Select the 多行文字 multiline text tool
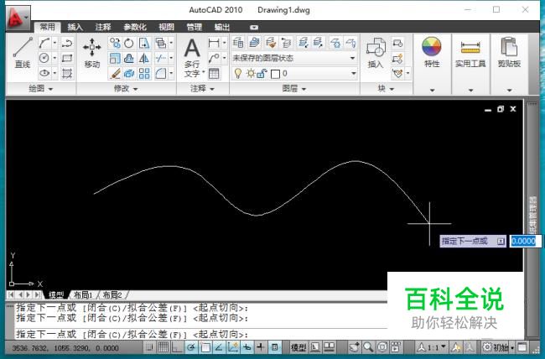The height and width of the screenshot is (359, 545). point(192,57)
